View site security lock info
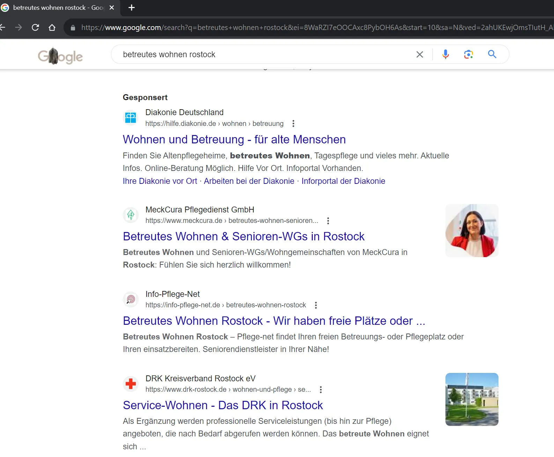The width and height of the screenshot is (554, 457). (x=73, y=28)
